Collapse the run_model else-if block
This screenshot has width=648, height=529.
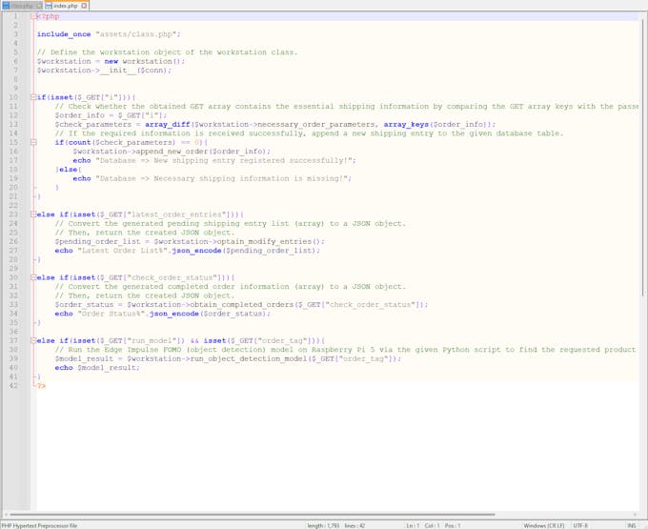31,339
